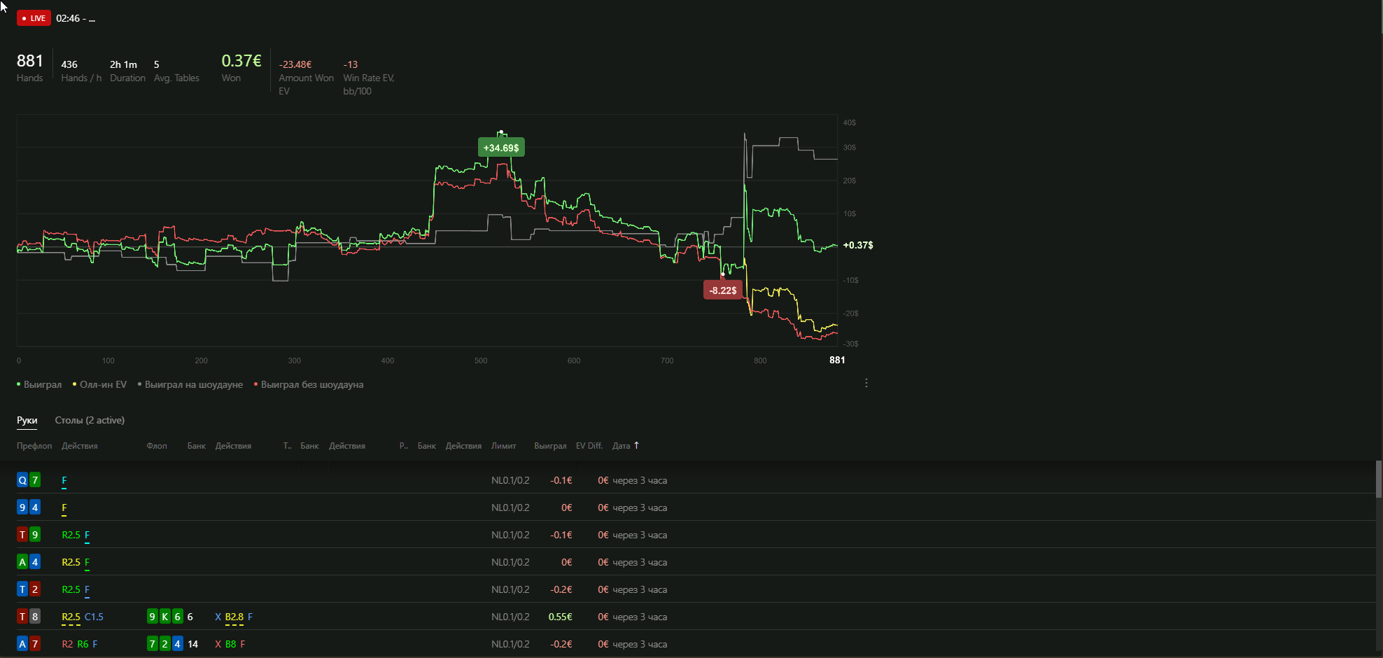1383x658 pixels.
Task: Click the 9 card of the 94 hand
Action: pos(22,507)
